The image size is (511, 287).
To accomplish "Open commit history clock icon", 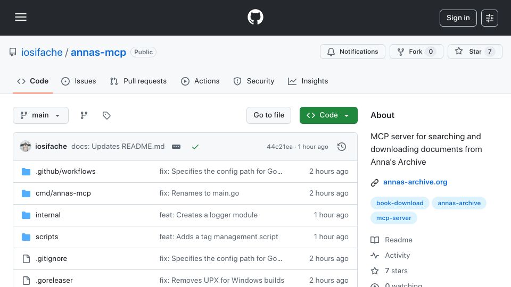I will coord(342,147).
